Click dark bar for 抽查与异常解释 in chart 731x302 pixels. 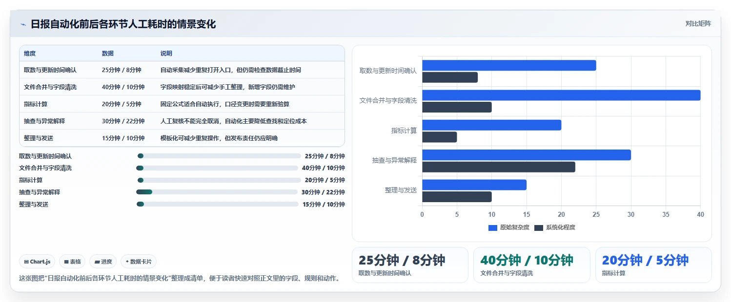(499, 167)
